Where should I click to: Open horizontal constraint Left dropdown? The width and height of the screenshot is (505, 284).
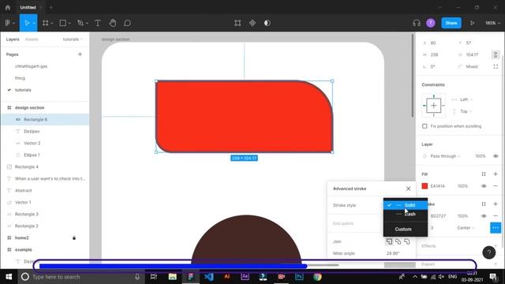(462, 99)
